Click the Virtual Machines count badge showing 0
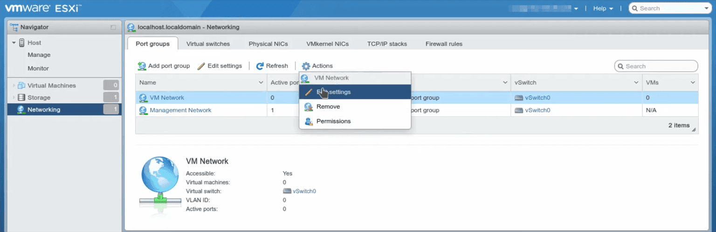716x232 pixels. point(111,86)
